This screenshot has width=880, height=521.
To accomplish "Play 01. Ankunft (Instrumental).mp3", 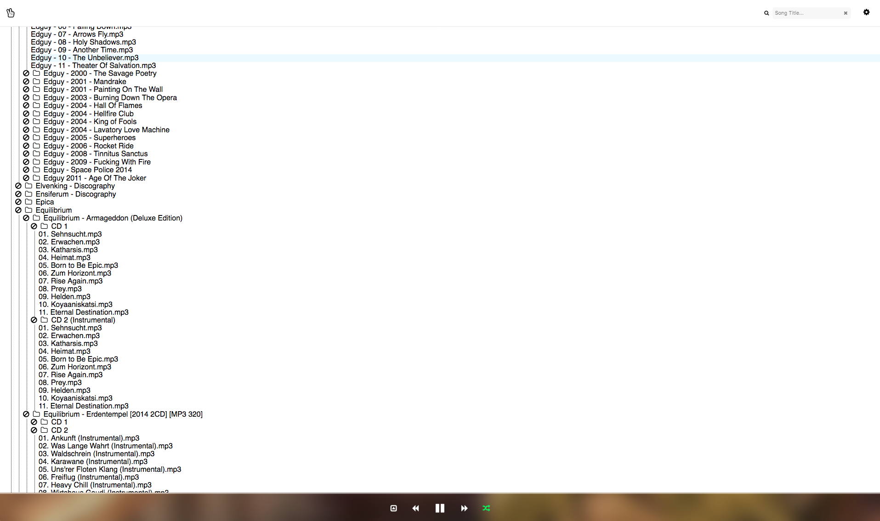I will click(x=89, y=438).
